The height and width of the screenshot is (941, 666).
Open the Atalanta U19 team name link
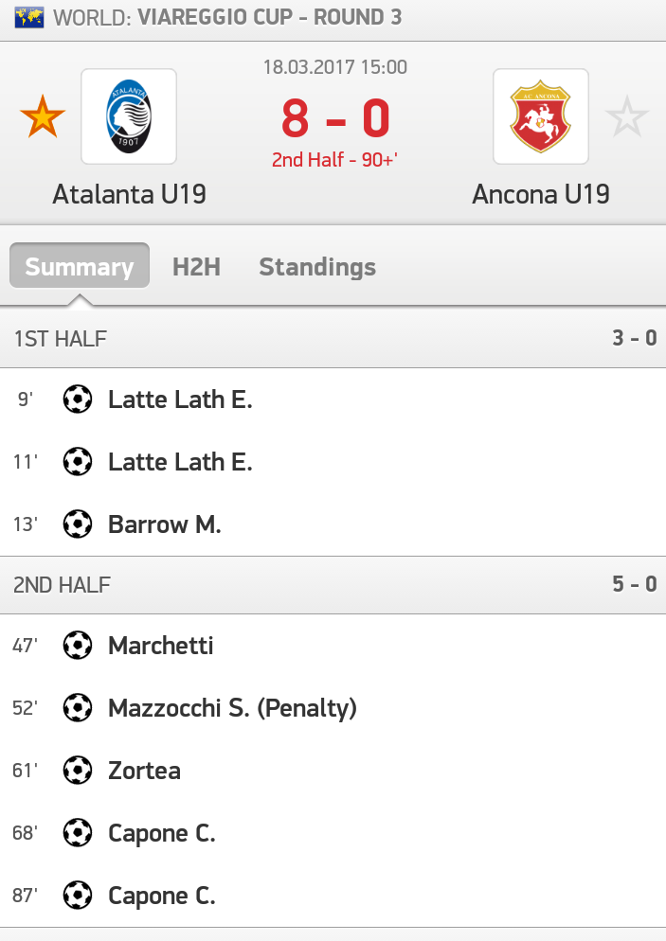pyautogui.click(x=130, y=194)
